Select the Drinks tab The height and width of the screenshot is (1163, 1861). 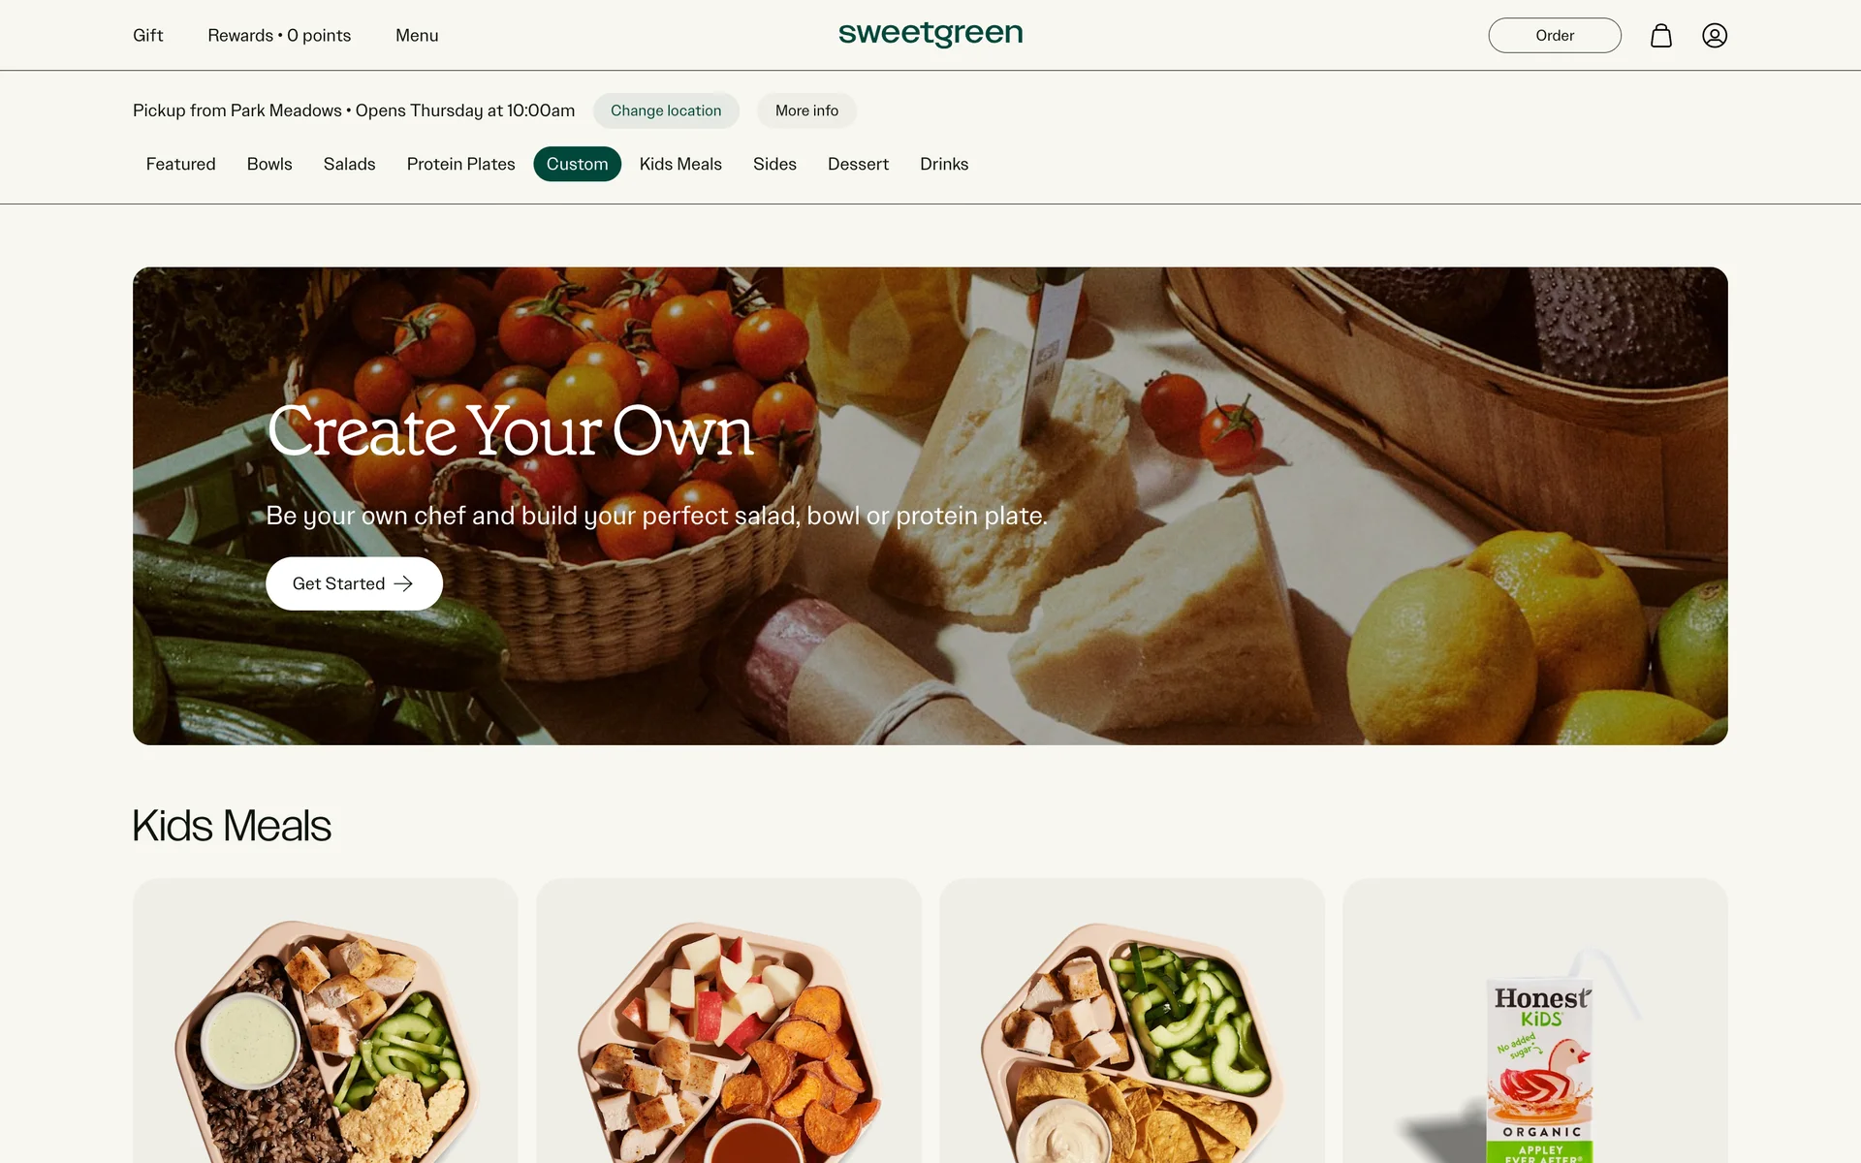click(944, 164)
